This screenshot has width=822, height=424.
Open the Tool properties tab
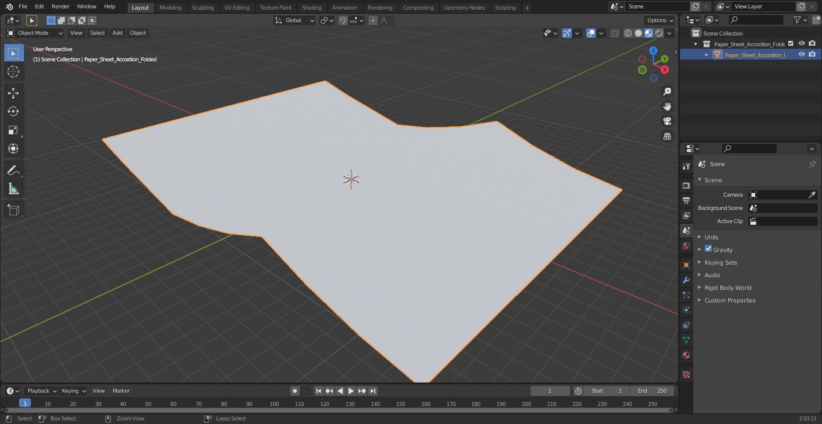point(686,166)
